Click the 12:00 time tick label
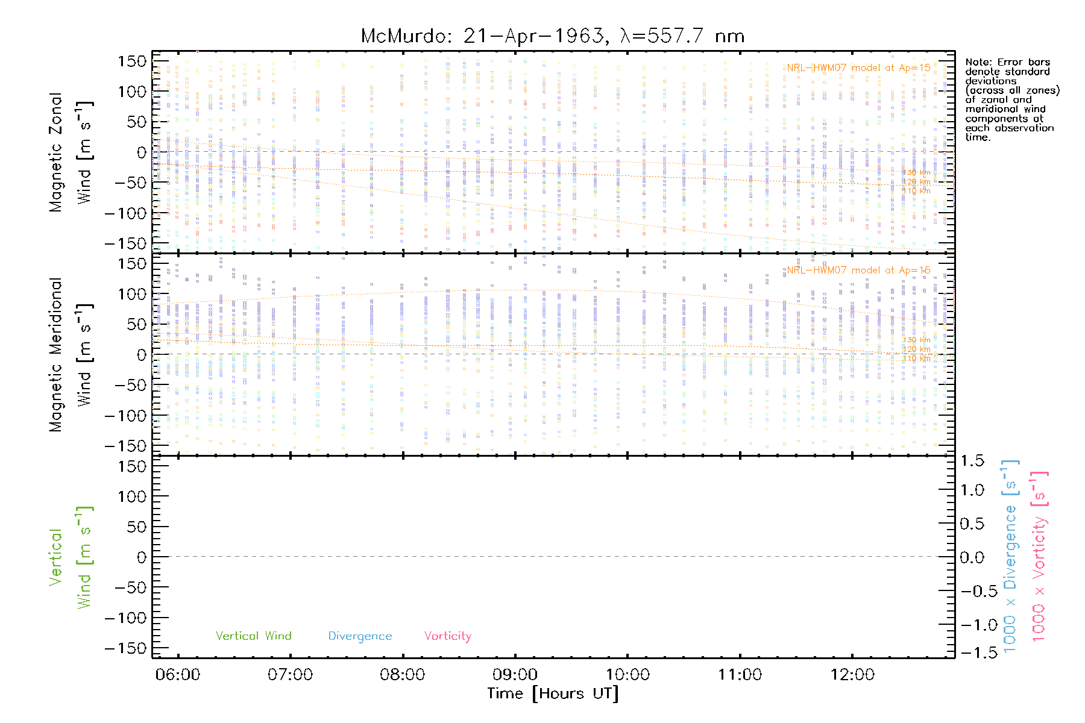This screenshot has width=1085, height=723. coord(852,675)
